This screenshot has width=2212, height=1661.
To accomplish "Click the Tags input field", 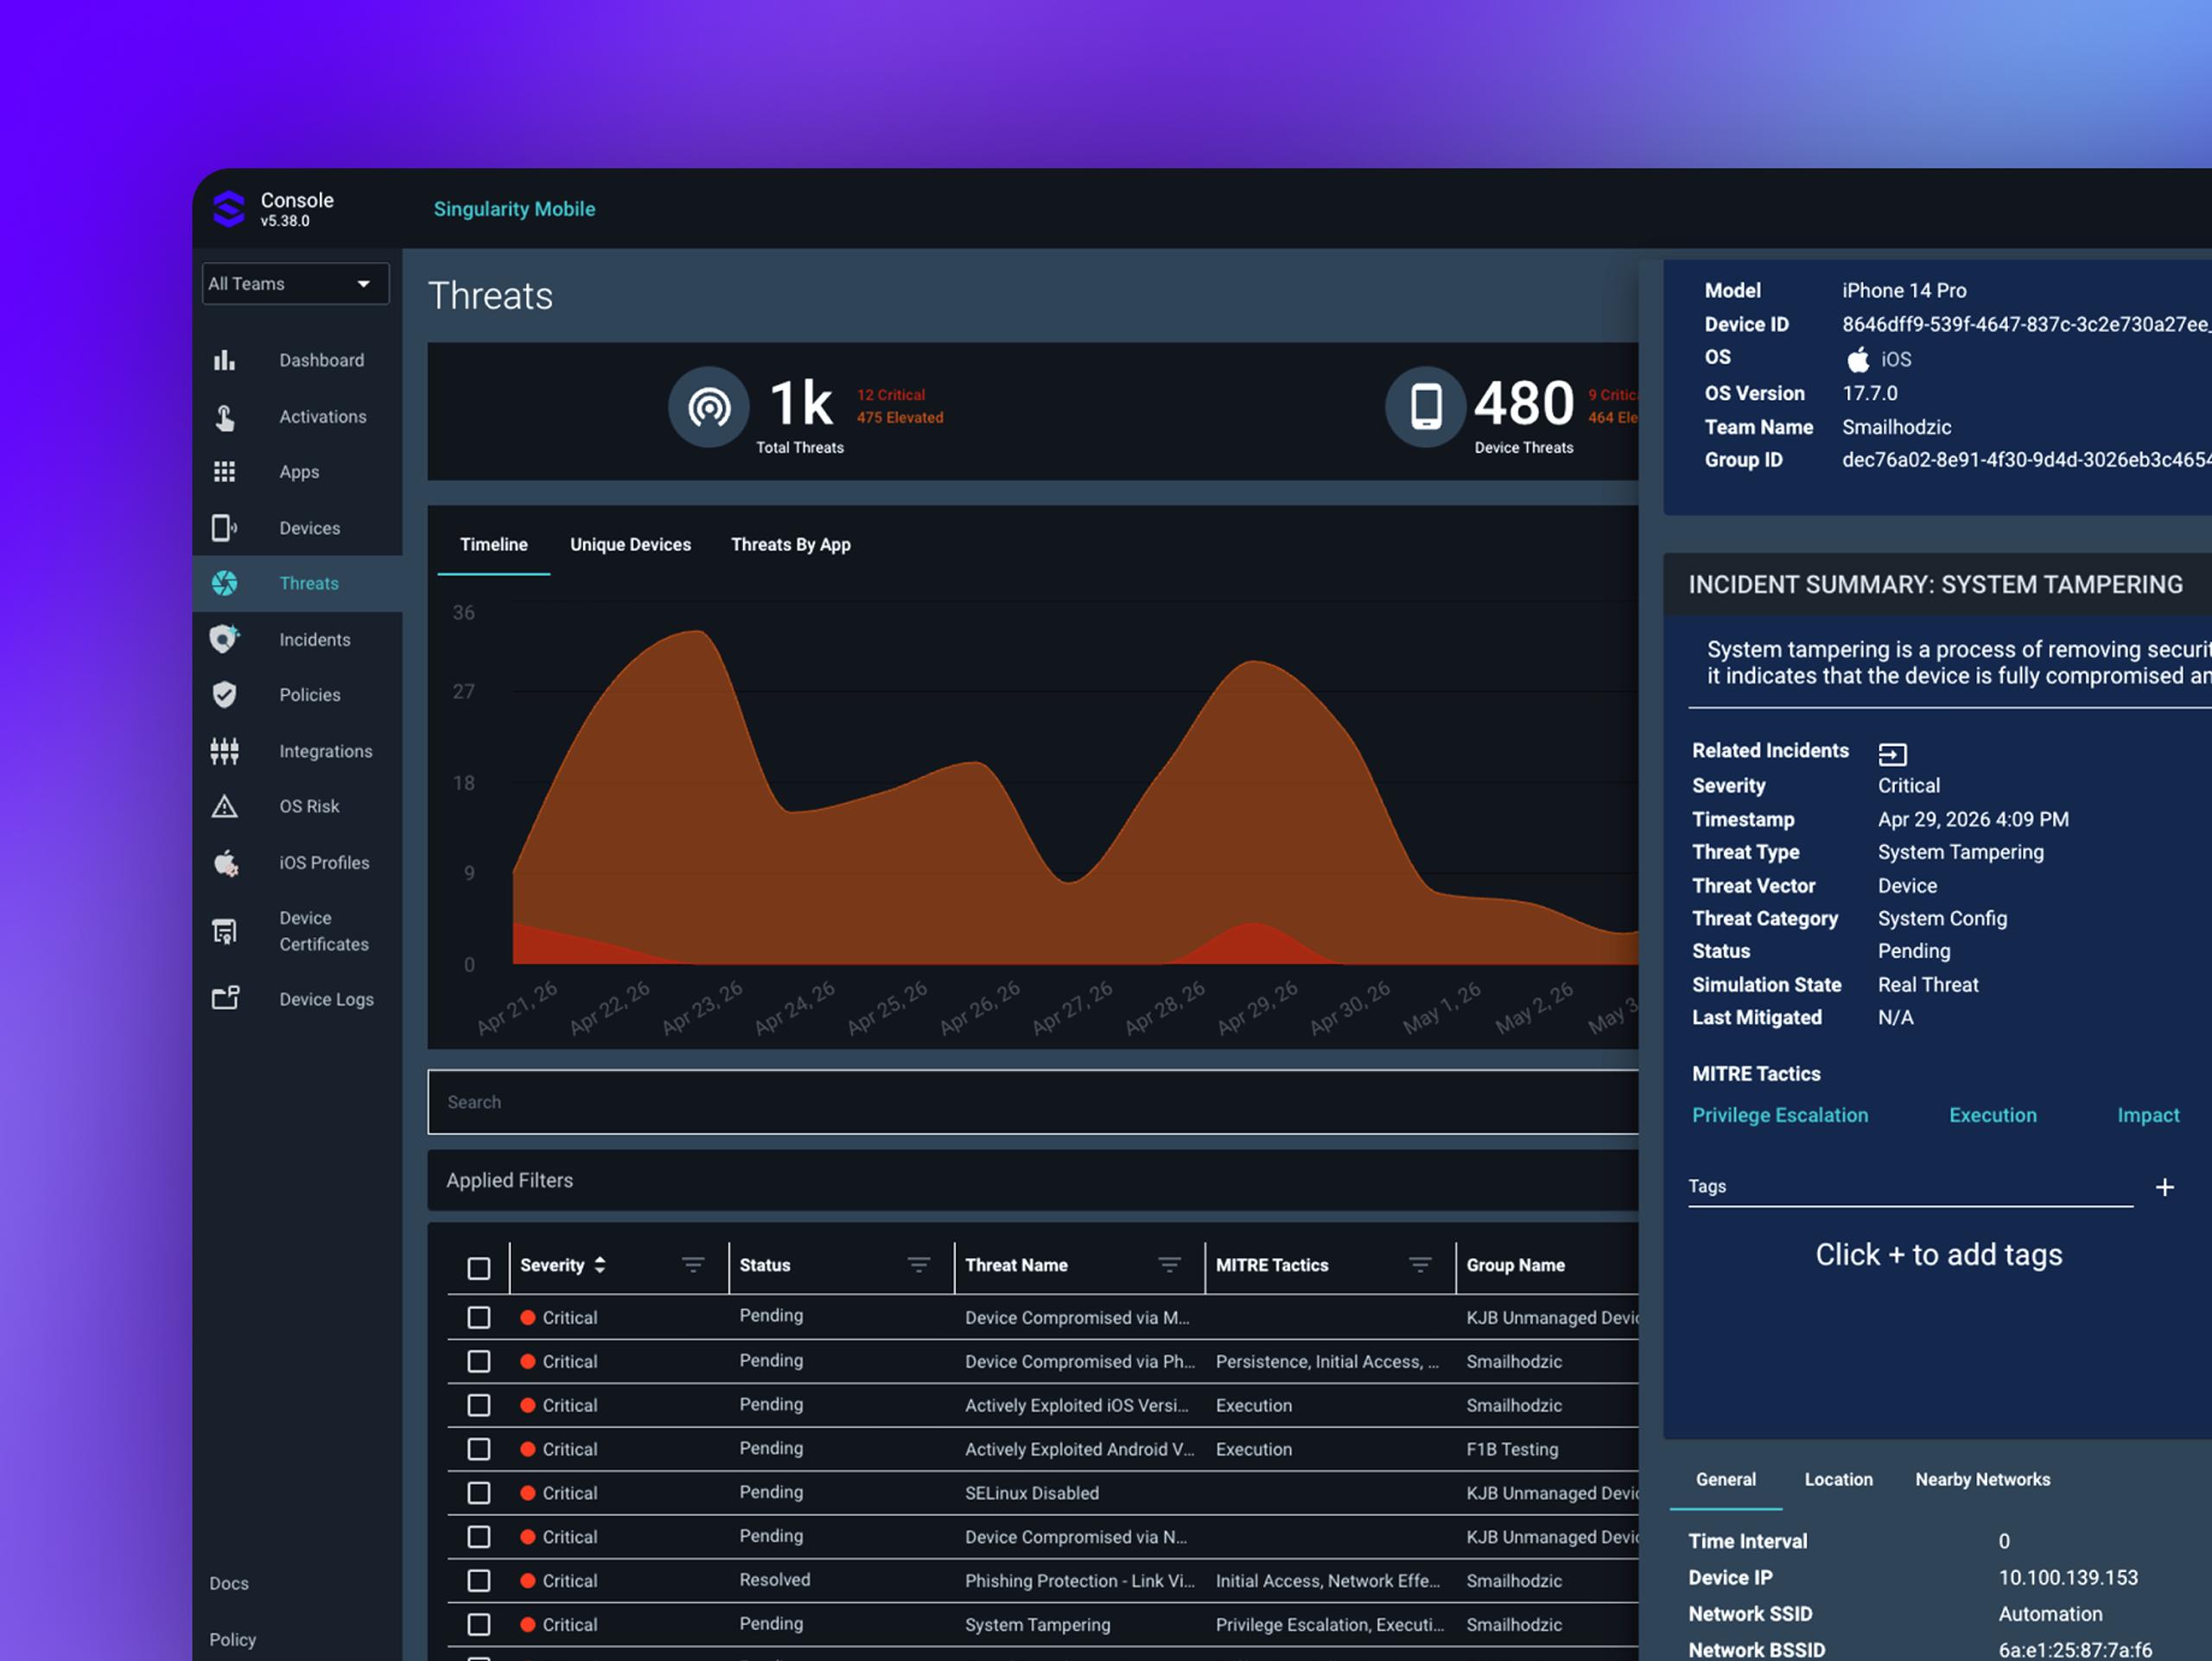I will tap(1910, 1187).
